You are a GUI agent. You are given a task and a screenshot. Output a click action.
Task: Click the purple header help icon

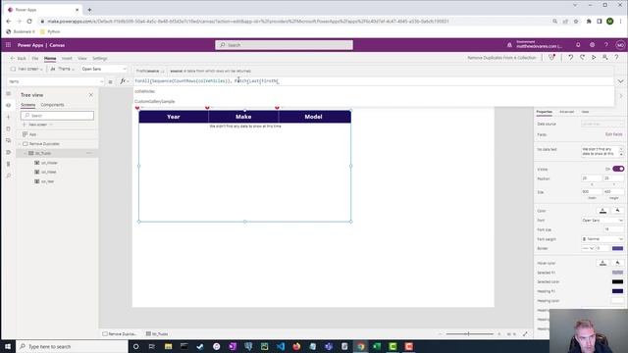coord(606,45)
